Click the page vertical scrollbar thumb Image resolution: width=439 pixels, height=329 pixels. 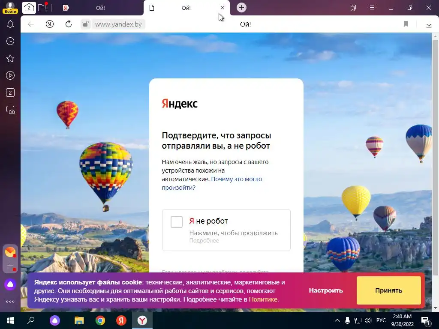coord(435,157)
